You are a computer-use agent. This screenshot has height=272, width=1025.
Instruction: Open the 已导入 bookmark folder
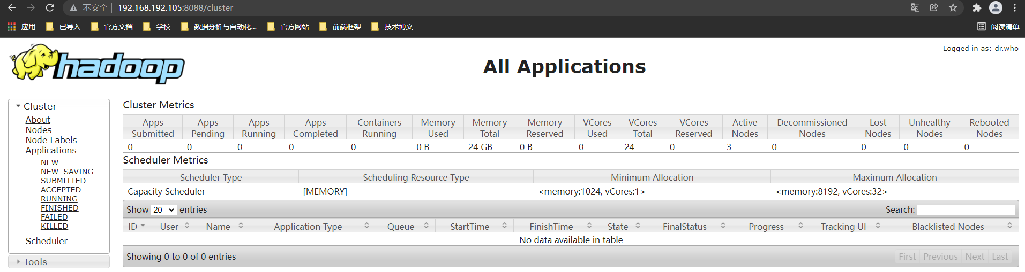[63, 27]
